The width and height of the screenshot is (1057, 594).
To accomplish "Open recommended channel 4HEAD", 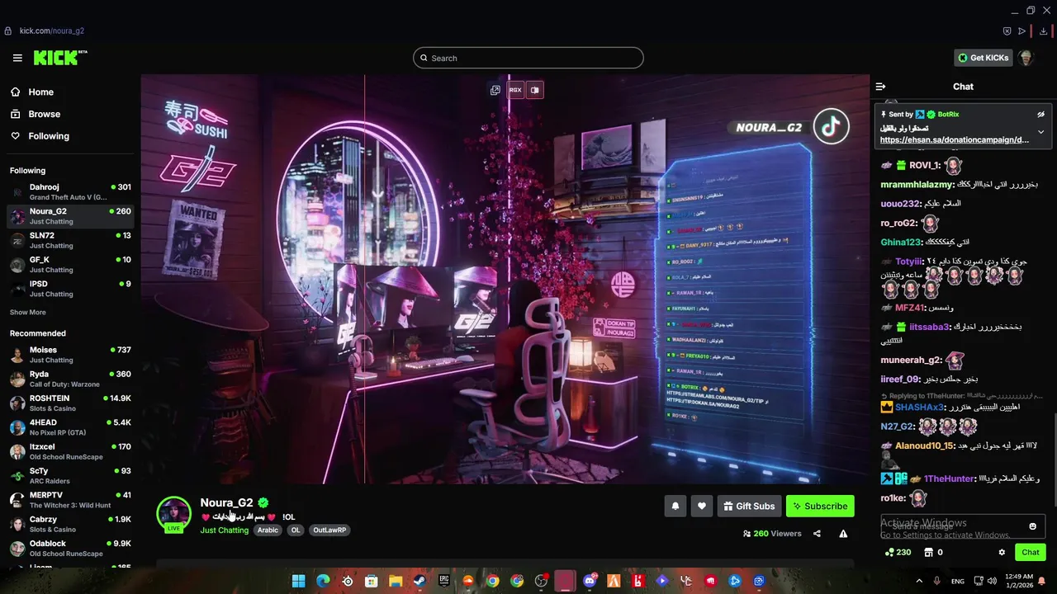I will coord(69,427).
